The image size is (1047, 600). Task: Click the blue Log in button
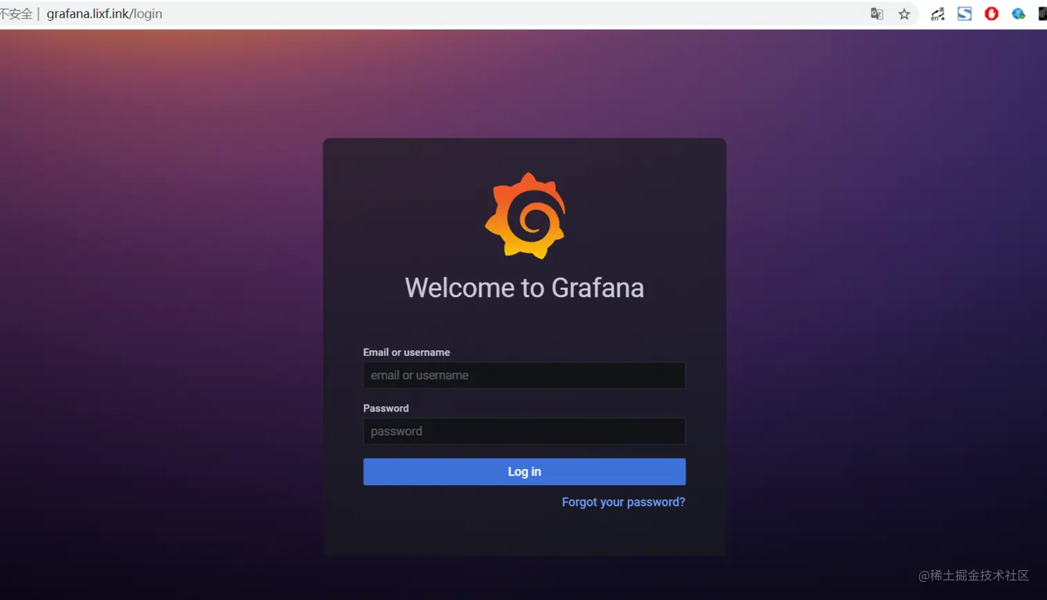click(524, 471)
